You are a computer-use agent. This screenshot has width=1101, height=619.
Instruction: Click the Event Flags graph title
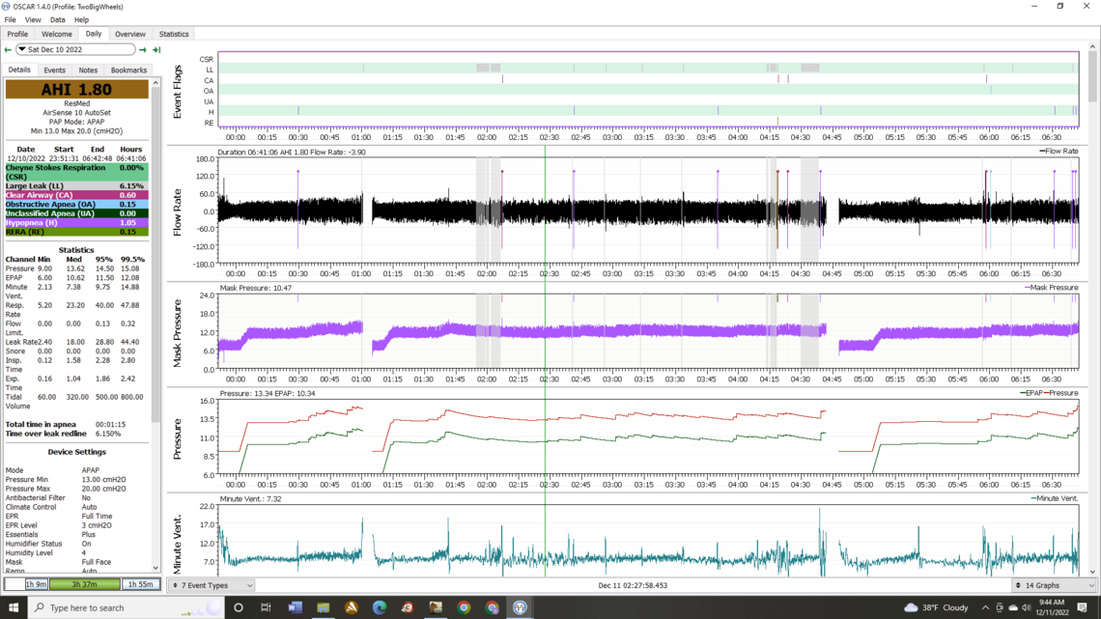coord(177,91)
